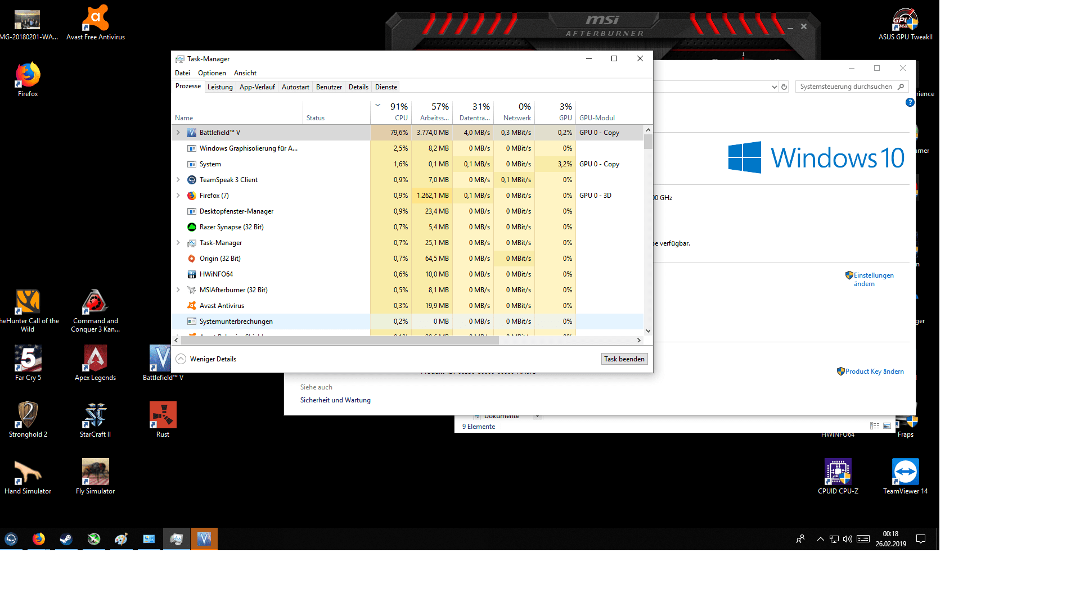Open the Optionen menu
The height and width of the screenshot is (607, 1080).
coord(211,73)
